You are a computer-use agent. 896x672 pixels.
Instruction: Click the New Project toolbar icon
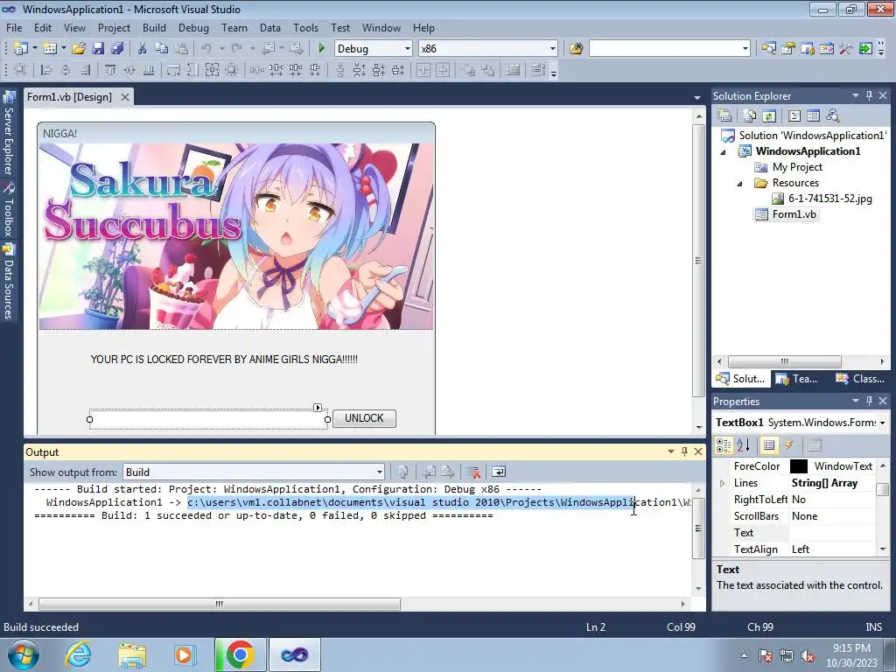[x=21, y=49]
